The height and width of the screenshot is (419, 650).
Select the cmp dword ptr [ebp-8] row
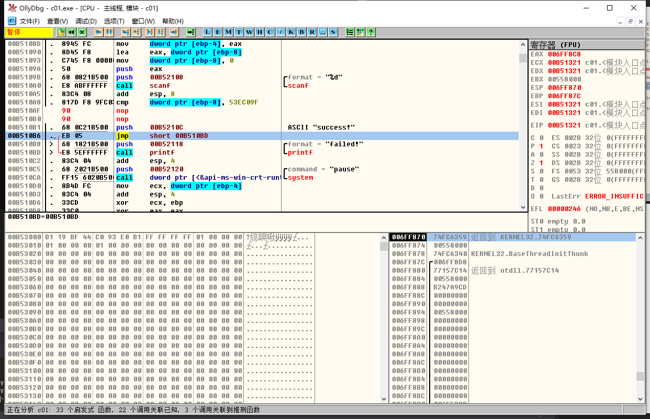pyautogui.click(x=262, y=102)
